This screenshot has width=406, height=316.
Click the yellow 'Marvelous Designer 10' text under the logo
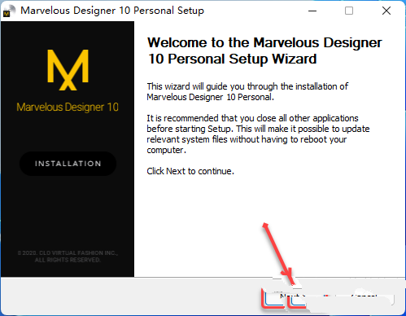click(x=68, y=108)
